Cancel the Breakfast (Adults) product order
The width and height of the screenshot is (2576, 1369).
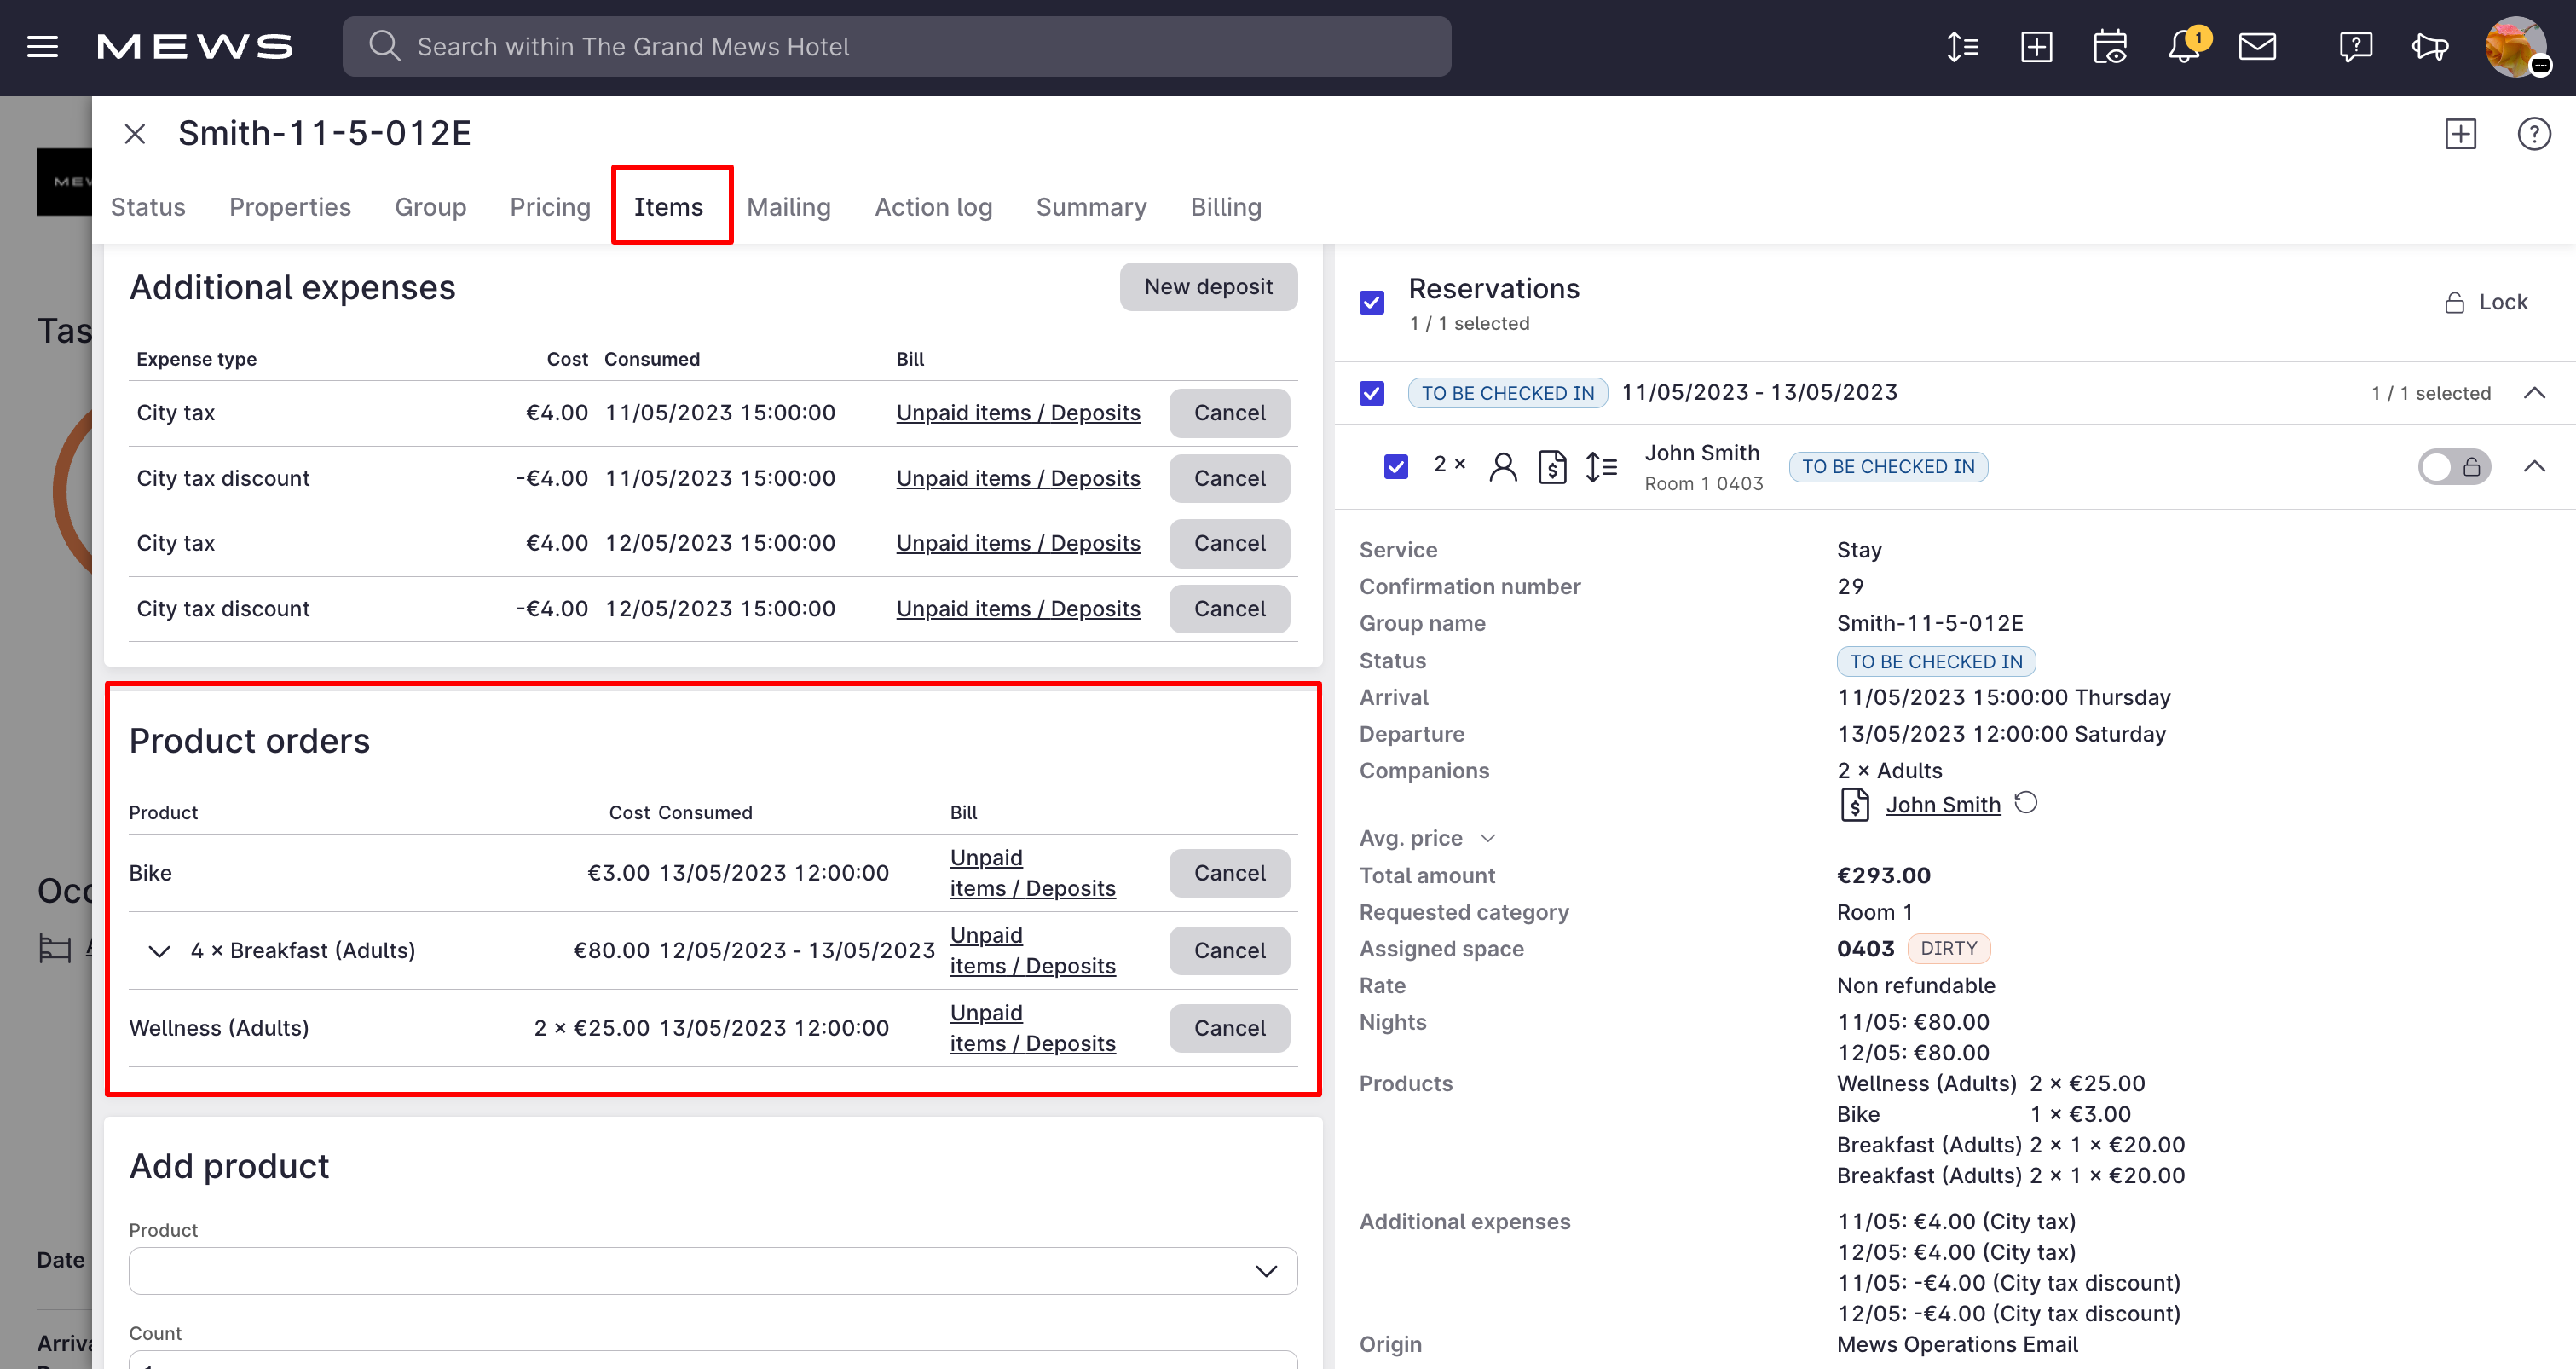click(1229, 951)
